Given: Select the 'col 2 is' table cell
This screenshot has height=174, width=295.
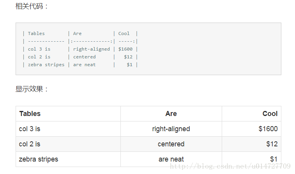Looking at the screenshot, I should (68, 144).
